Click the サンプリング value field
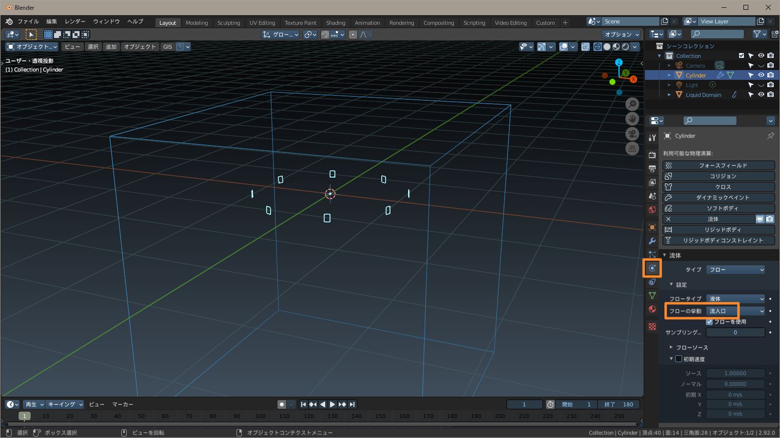The width and height of the screenshot is (780, 438). tap(736, 332)
